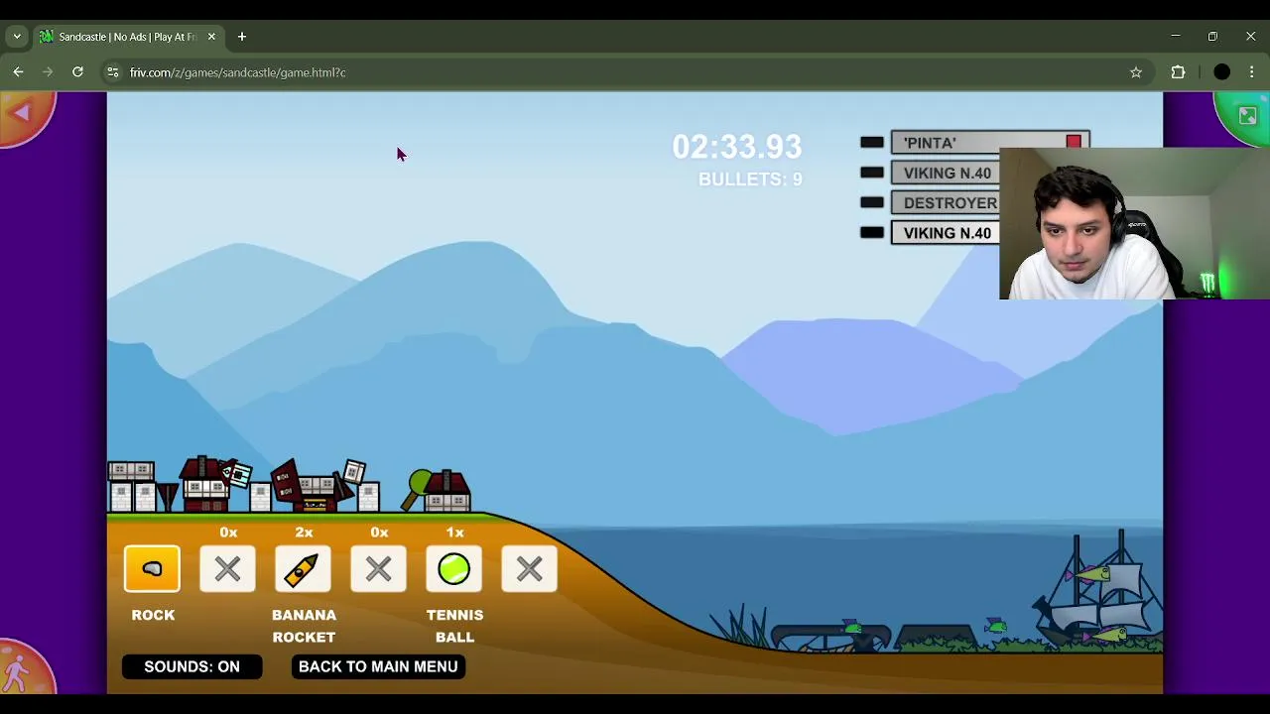Screen dimensions: 1270x714
Task: Select the Sandcastle browser tab
Action: pos(127,37)
